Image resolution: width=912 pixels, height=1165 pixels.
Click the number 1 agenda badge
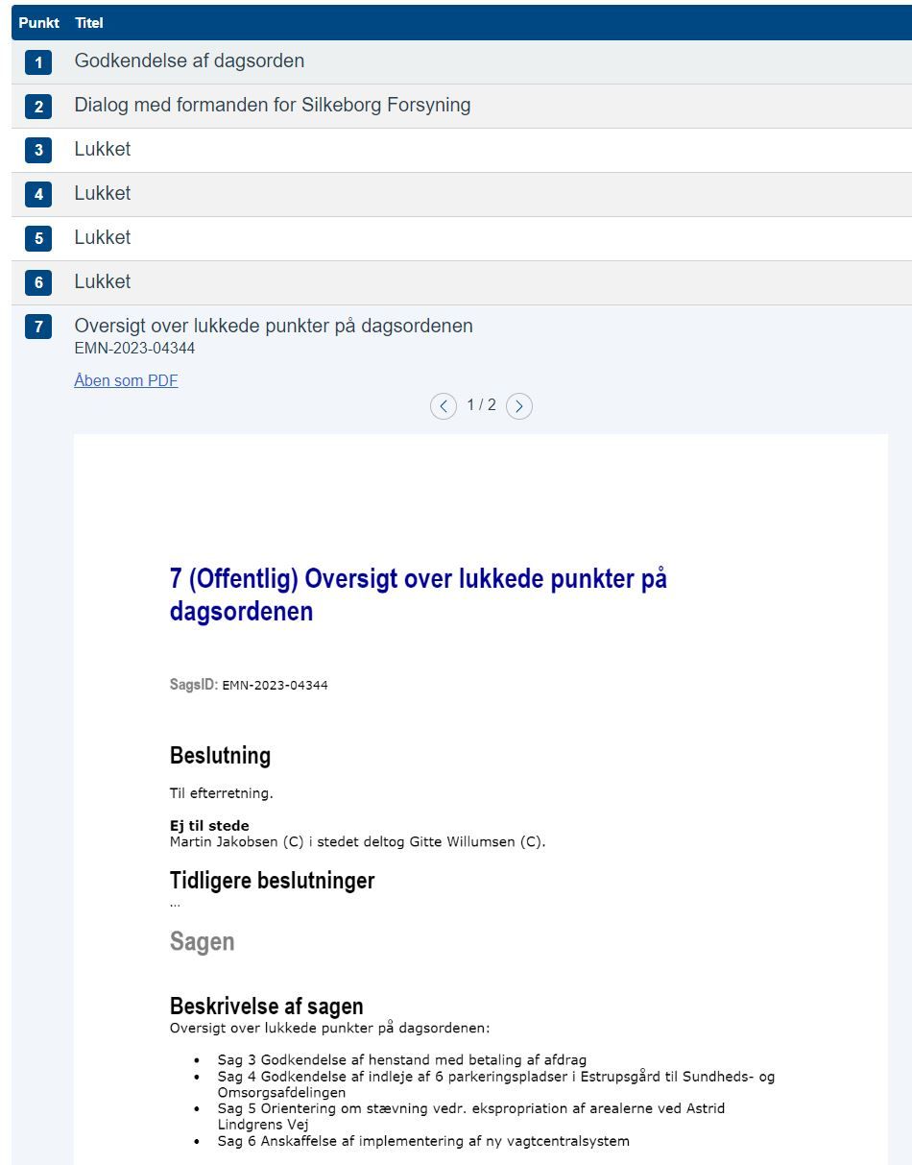pos(38,62)
